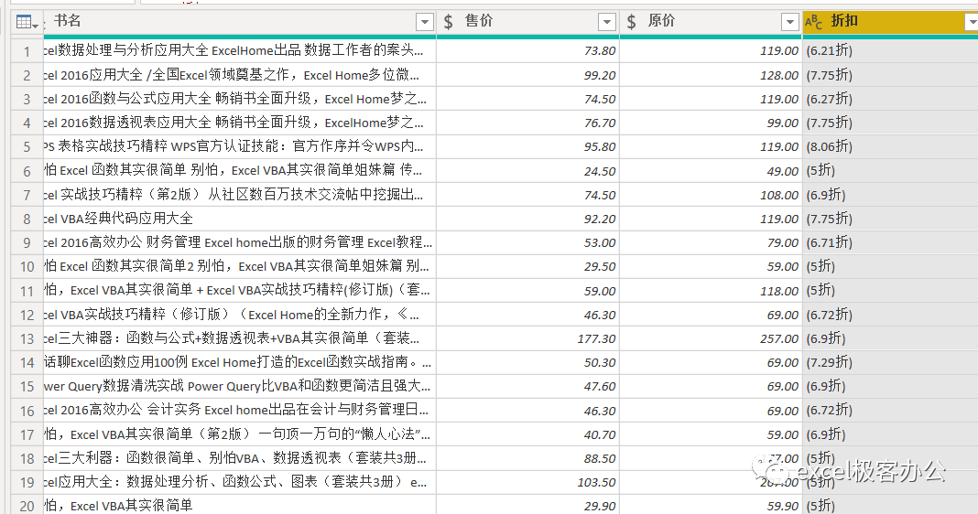Viewport: 978px width, 514px height.
Task: Click the 售价 cell showing 177.30
Action: [x=527, y=339]
